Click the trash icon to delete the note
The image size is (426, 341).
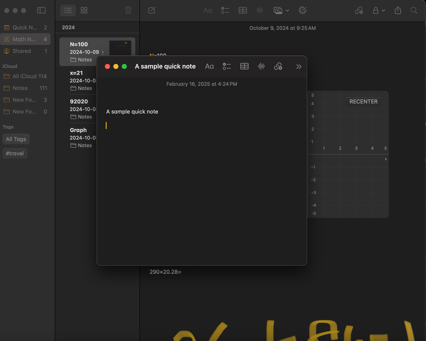[128, 10]
